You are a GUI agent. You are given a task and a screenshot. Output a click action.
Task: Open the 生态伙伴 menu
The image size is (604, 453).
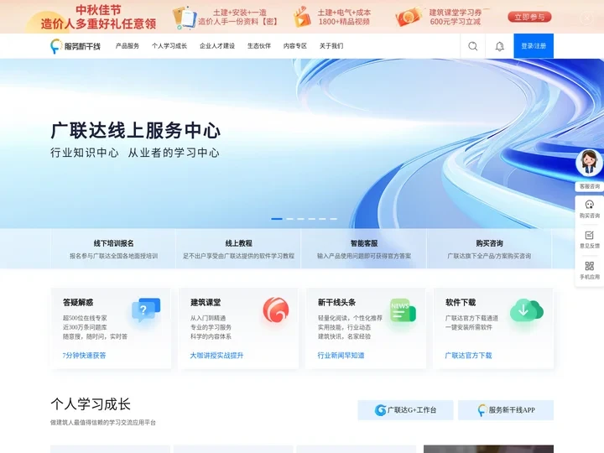click(259, 46)
